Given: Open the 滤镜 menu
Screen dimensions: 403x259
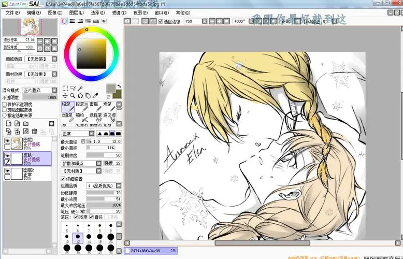Looking at the screenshot, I should (x=119, y=12).
